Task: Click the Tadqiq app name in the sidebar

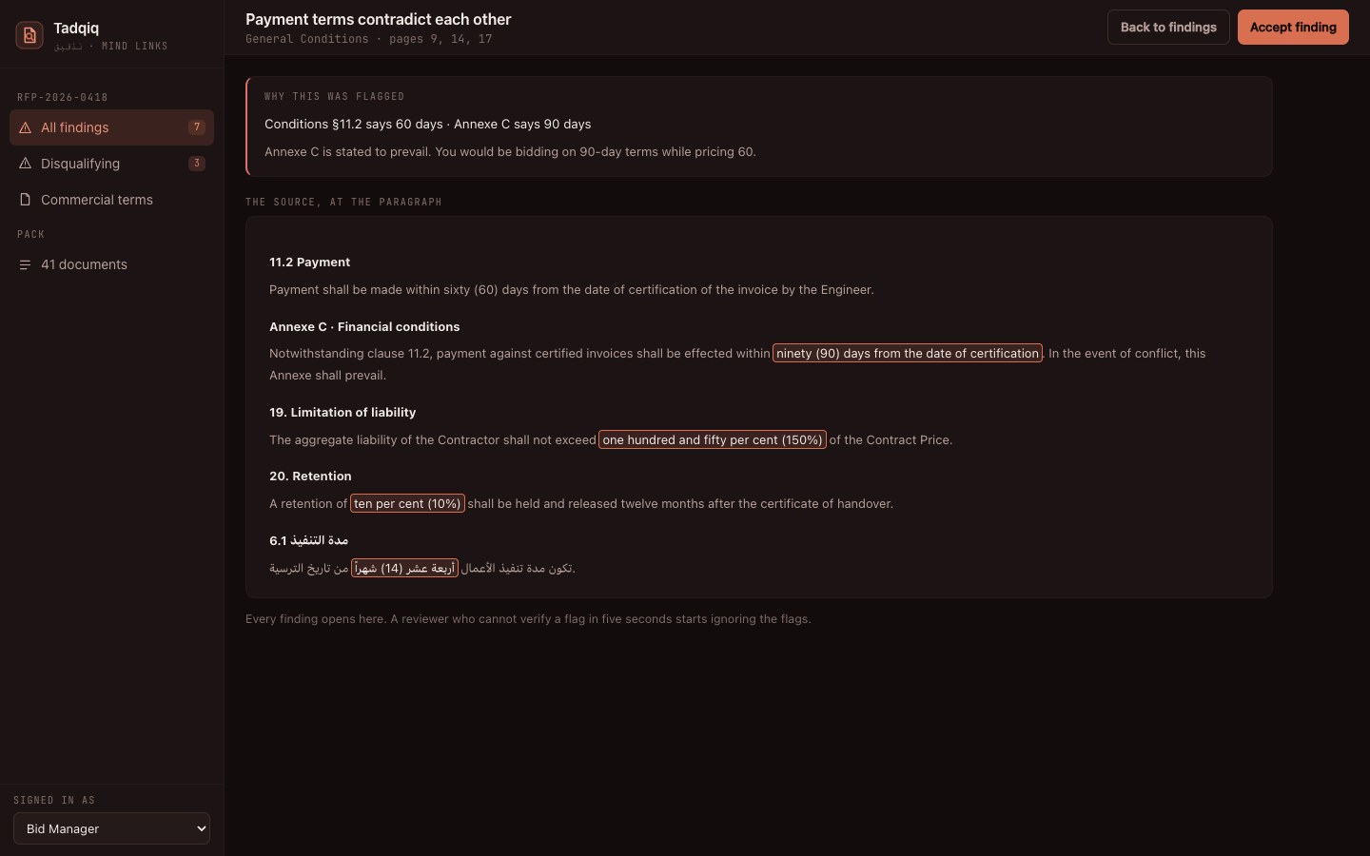Action: pyautogui.click(x=76, y=29)
